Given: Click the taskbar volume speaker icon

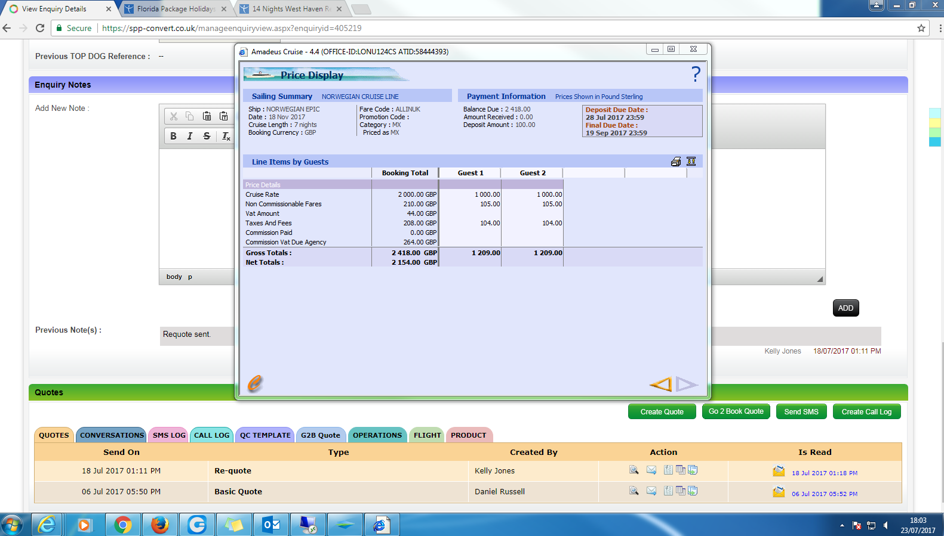Looking at the screenshot, I should pyautogui.click(x=886, y=525).
